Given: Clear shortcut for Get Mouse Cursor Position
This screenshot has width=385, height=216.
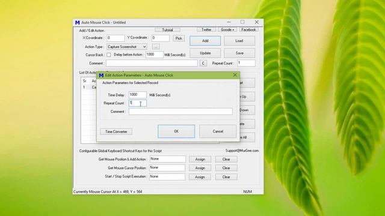Looking at the screenshot, I should (x=226, y=168).
